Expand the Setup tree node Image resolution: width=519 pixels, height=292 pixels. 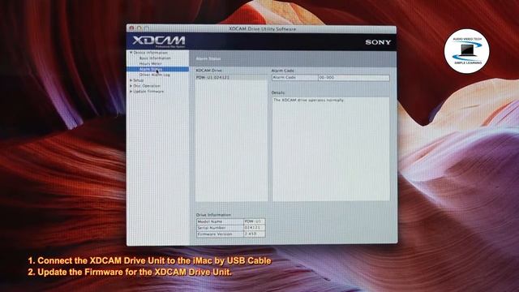(131, 80)
